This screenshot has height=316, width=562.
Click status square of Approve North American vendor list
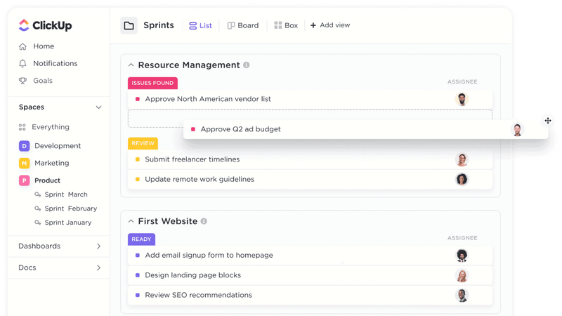point(137,99)
